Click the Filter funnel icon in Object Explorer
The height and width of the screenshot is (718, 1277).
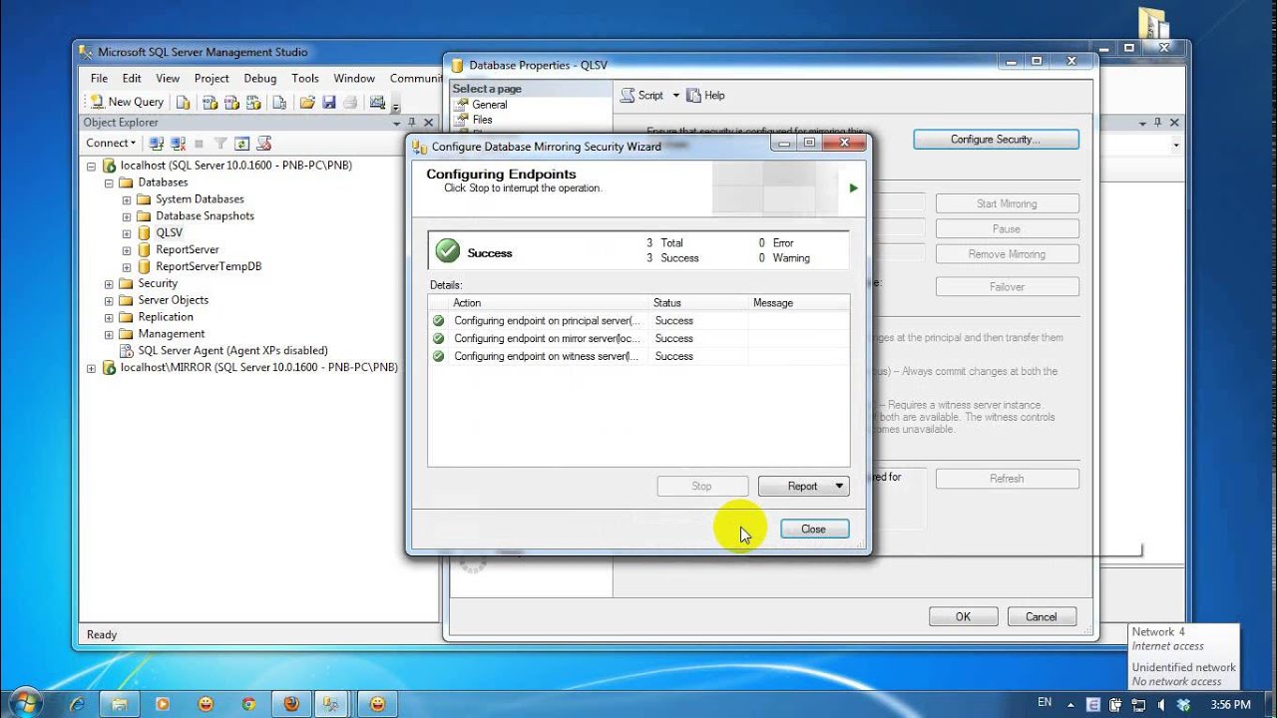[220, 144]
